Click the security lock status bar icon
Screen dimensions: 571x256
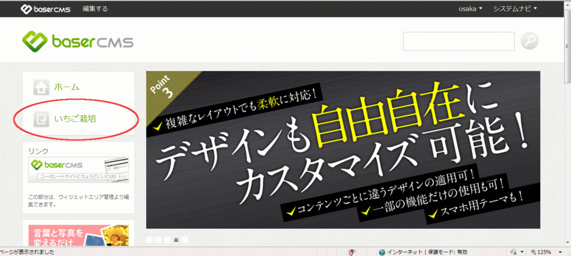[515, 252]
